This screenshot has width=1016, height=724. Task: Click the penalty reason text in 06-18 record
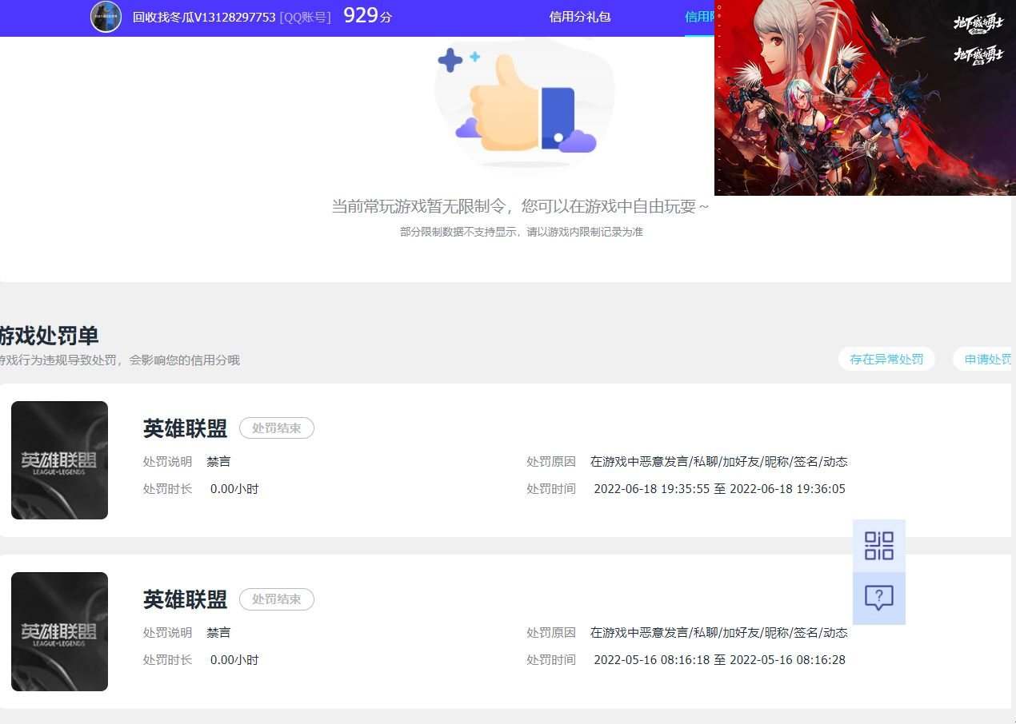[x=719, y=462]
